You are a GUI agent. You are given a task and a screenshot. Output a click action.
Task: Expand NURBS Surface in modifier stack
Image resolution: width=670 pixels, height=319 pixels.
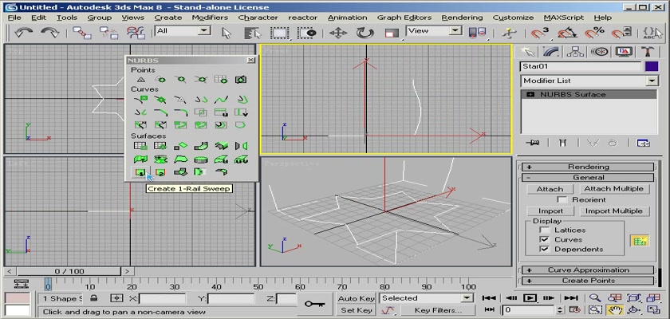[x=530, y=95]
